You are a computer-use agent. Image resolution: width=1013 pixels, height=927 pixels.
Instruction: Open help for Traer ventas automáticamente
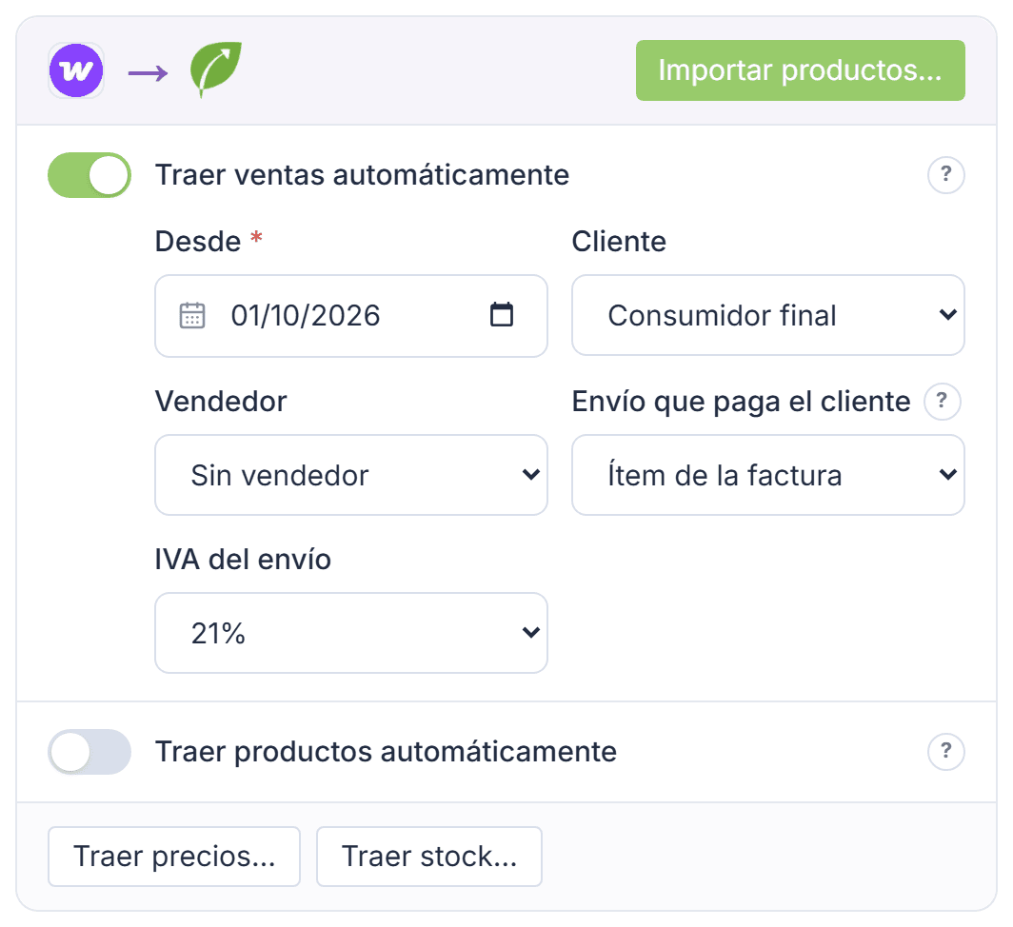(945, 174)
